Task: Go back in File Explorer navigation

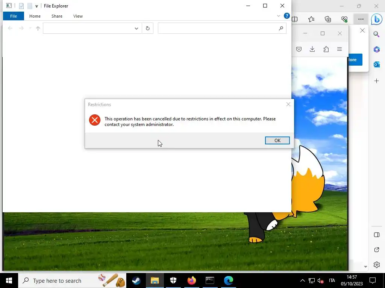Action: click(10, 28)
